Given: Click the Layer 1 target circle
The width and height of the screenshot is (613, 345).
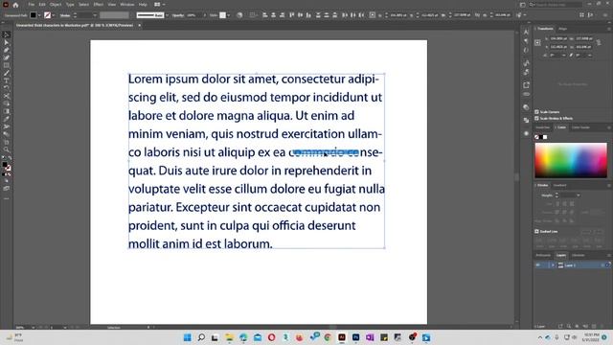Looking at the screenshot, I should (602, 265).
